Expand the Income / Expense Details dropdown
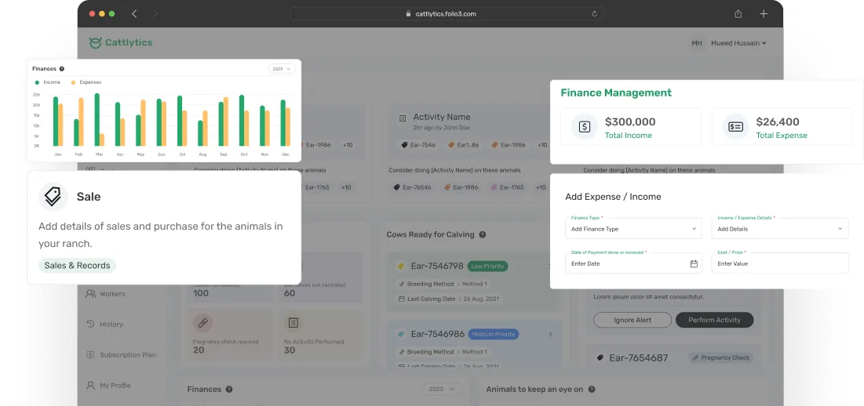This screenshot has height=406, width=864. 780,229
